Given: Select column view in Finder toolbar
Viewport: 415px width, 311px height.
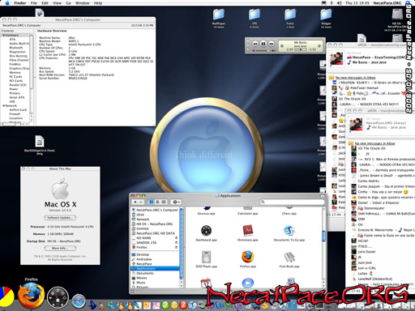Looking at the screenshot, I should (164, 202).
